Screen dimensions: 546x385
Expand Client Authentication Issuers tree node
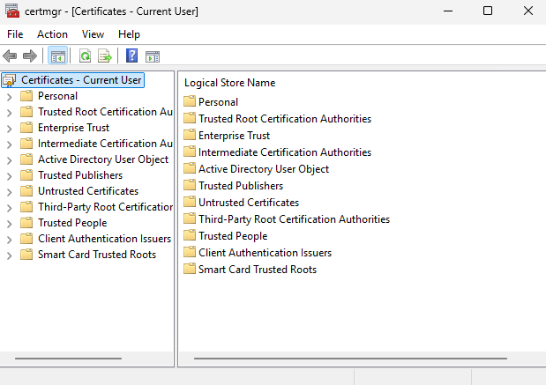pyautogui.click(x=10, y=240)
